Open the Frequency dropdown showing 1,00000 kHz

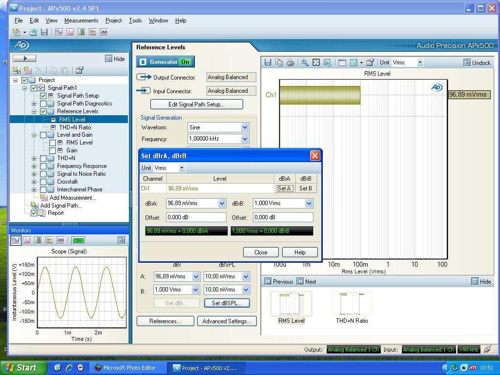pos(245,139)
